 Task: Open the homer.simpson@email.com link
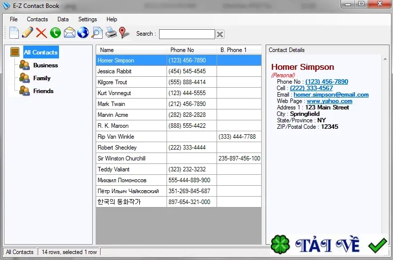(x=331, y=95)
